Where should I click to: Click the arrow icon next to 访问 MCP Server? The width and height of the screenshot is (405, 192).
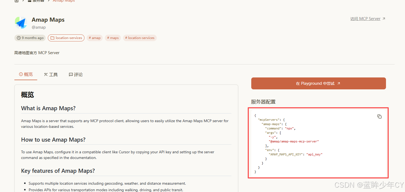[x=384, y=19]
